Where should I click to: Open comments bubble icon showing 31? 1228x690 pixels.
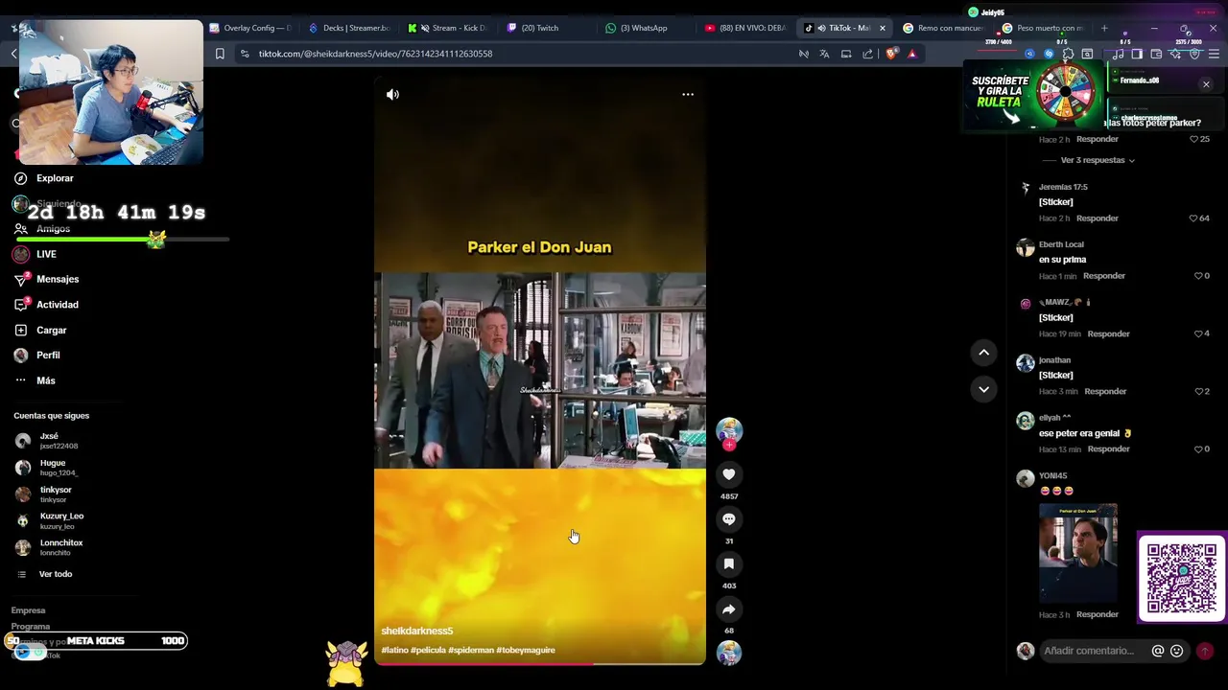[729, 519]
